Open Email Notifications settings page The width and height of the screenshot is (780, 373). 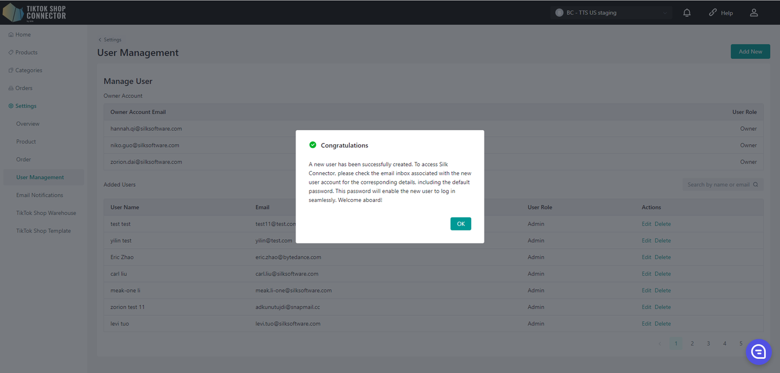point(40,195)
